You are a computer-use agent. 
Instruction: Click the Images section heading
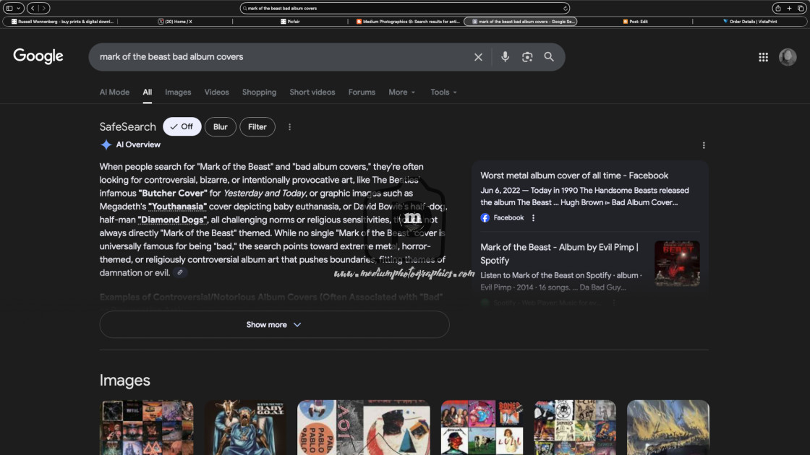point(124,381)
